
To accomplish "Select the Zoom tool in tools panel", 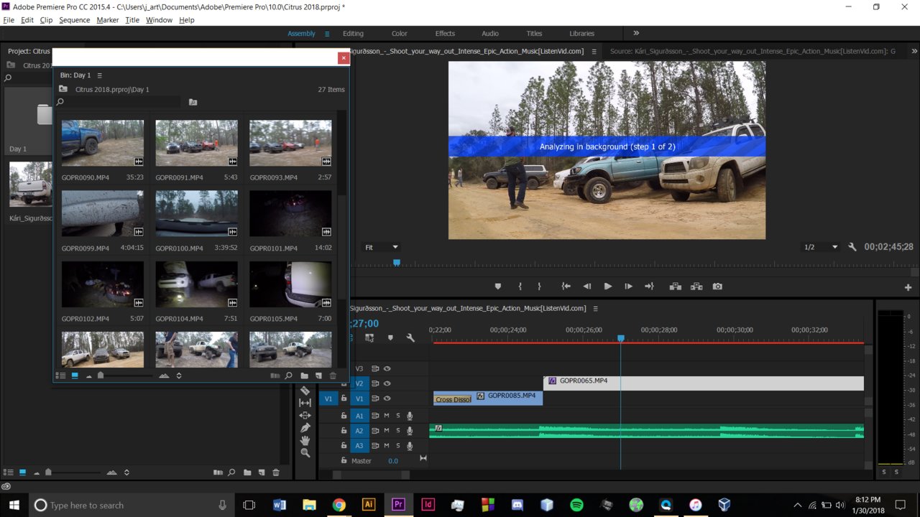I will (x=305, y=452).
